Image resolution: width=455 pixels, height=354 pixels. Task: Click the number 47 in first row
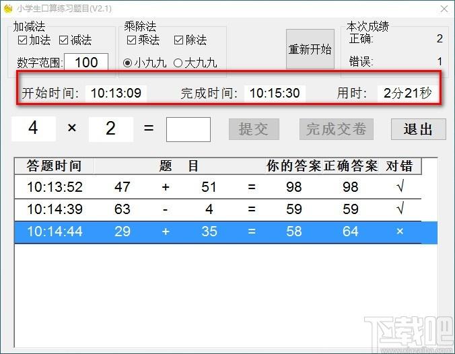(x=123, y=187)
